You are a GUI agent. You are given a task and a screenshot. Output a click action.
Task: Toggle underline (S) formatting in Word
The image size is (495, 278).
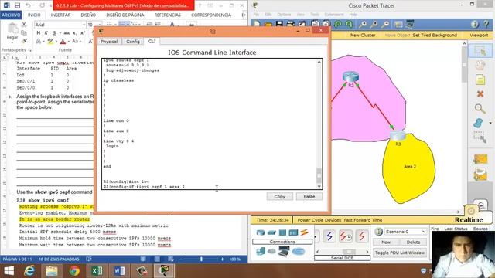[54, 32]
